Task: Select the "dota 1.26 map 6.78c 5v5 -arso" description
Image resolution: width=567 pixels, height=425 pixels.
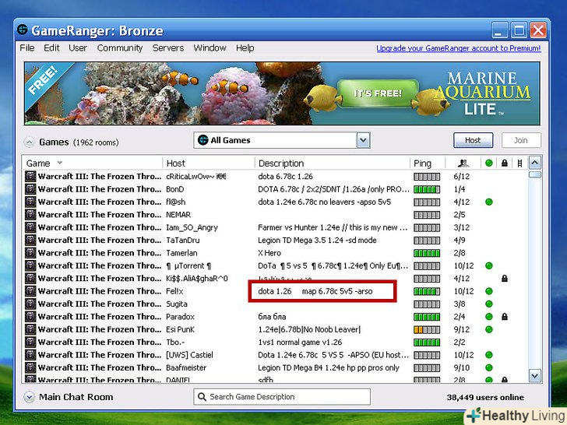Action: (x=315, y=291)
